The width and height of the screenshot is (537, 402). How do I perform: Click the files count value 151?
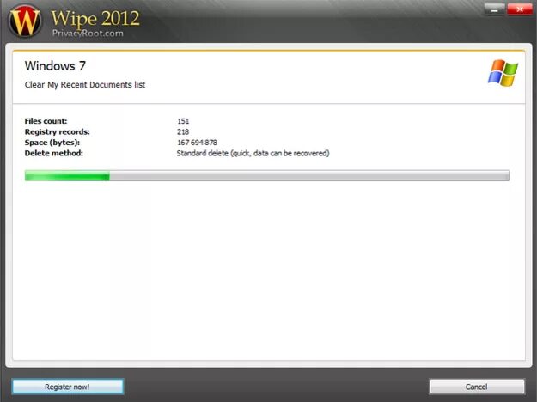coord(183,121)
